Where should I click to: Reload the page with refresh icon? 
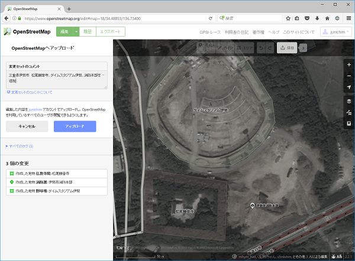tap(210, 18)
